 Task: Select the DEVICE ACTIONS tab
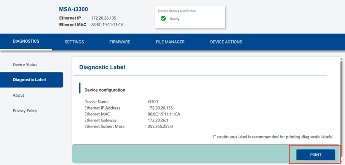point(226,42)
